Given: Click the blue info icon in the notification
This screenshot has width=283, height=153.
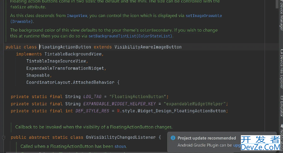Looking at the screenshot, I should point(173,138).
